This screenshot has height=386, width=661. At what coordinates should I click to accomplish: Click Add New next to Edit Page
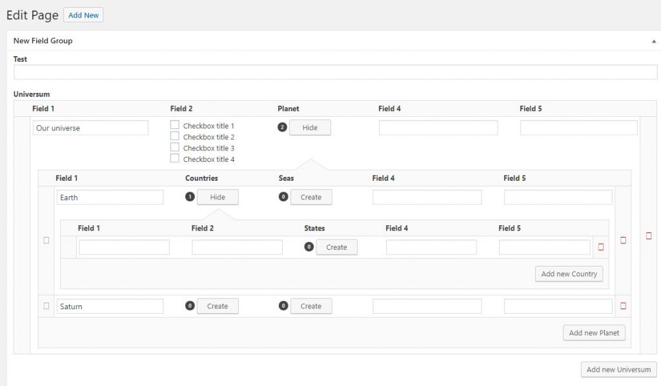83,15
